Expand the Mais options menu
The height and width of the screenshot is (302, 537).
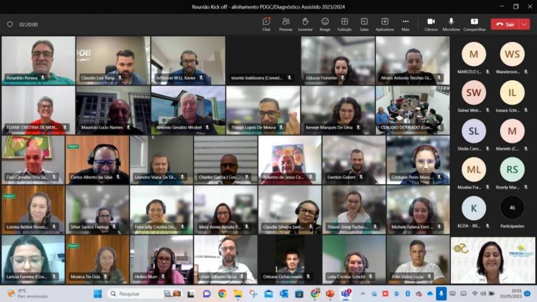(x=405, y=24)
